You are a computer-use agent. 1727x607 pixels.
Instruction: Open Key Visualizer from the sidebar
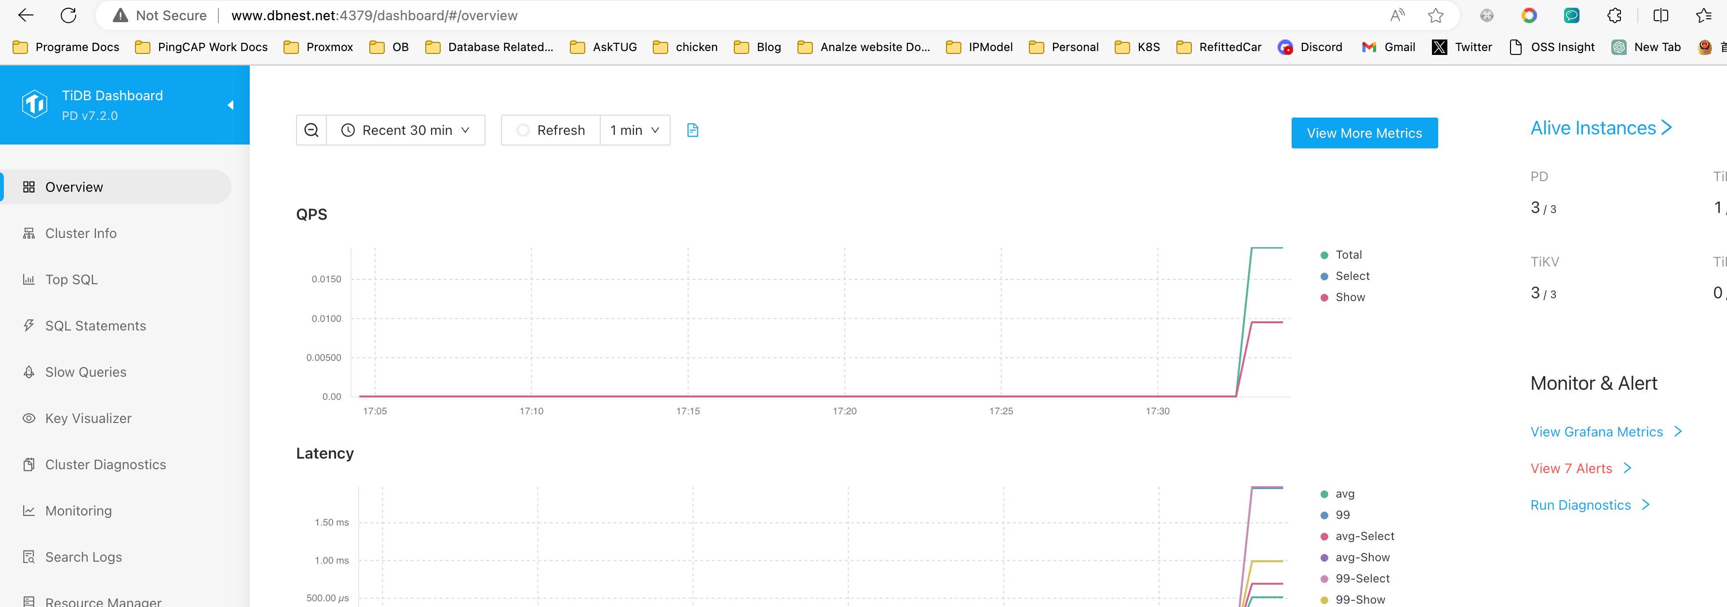coord(88,418)
